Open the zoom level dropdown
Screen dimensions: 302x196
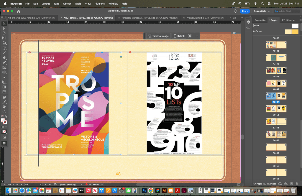[x=13, y=185]
